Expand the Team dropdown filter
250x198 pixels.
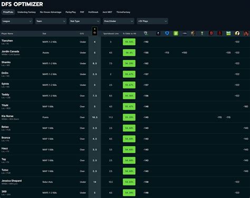coord(51,21)
